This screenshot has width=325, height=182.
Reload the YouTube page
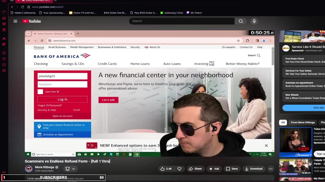[x=23, y=7]
